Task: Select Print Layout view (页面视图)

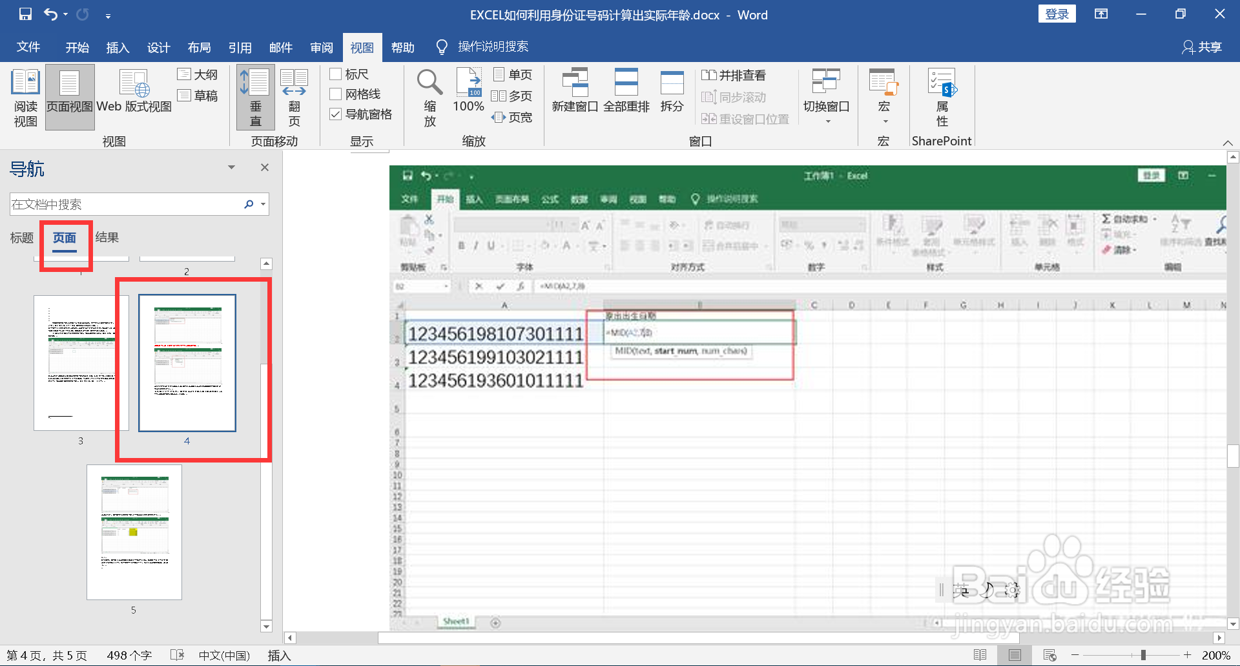Action: tap(70, 98)
